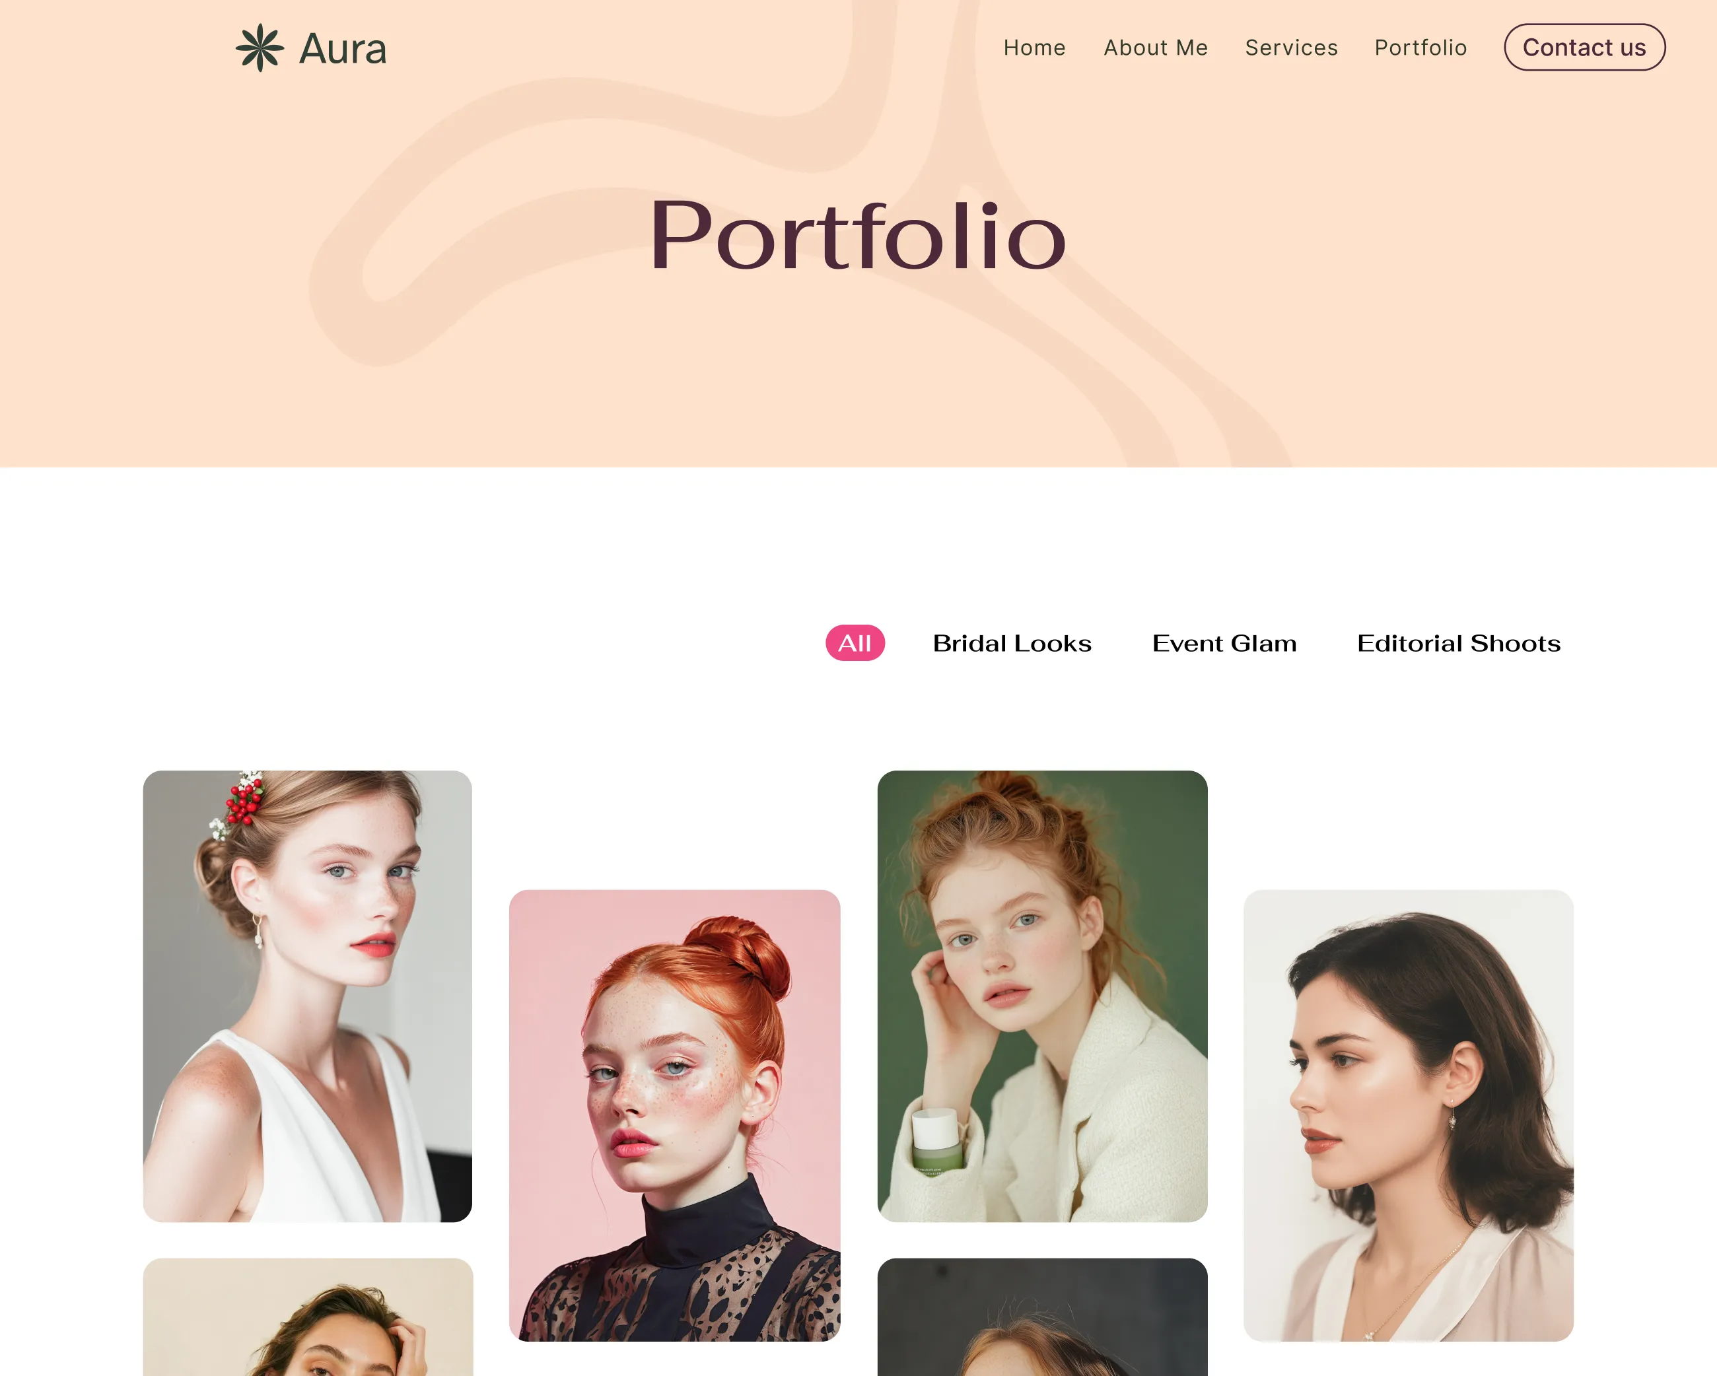Click the Contact us button
Screen dimensions: 1717x1376
[x=1584, y=48]
